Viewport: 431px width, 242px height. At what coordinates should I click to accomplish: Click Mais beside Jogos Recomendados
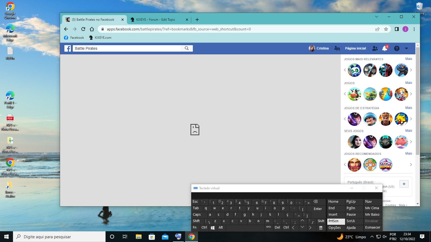pos(409,154)
